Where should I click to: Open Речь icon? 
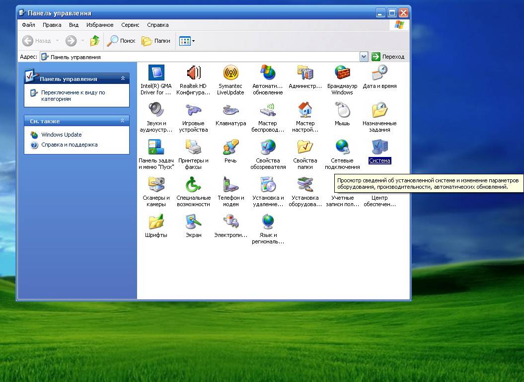tap(230, 147)
